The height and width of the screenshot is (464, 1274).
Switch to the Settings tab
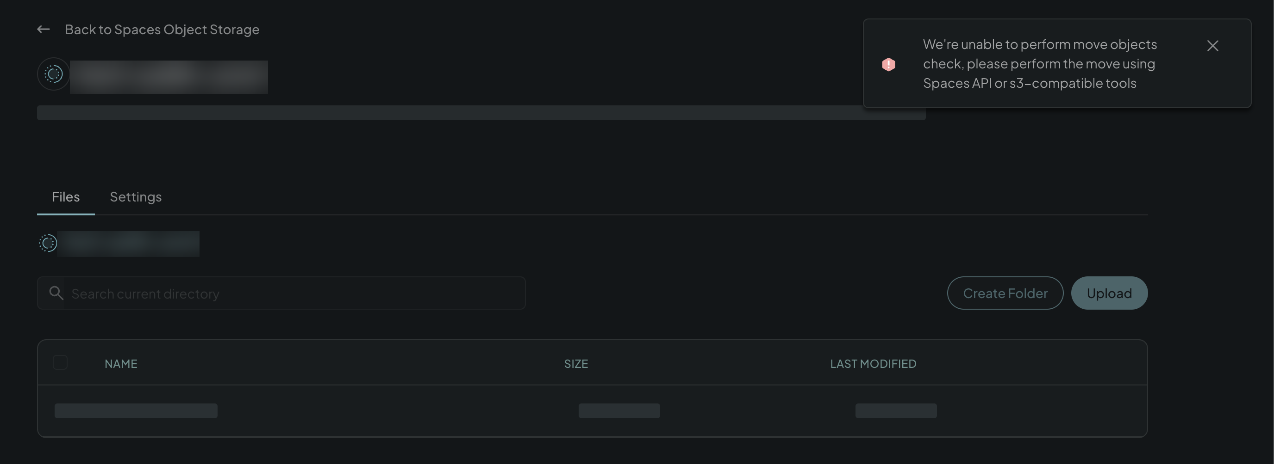136,197
